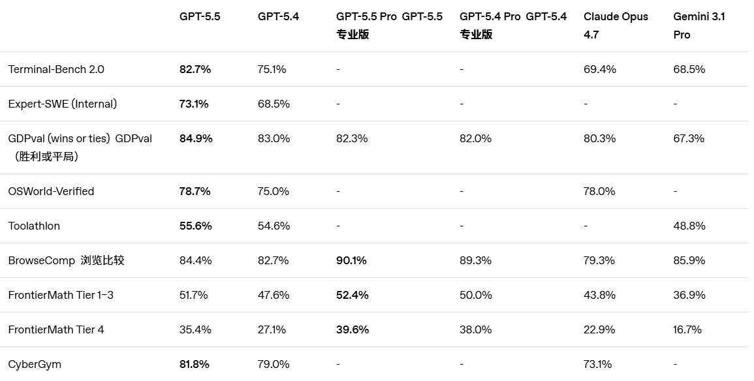Click the Expert-SWE (Internal) row label
This screenshot has width=754, height=381.
(63, 104)
